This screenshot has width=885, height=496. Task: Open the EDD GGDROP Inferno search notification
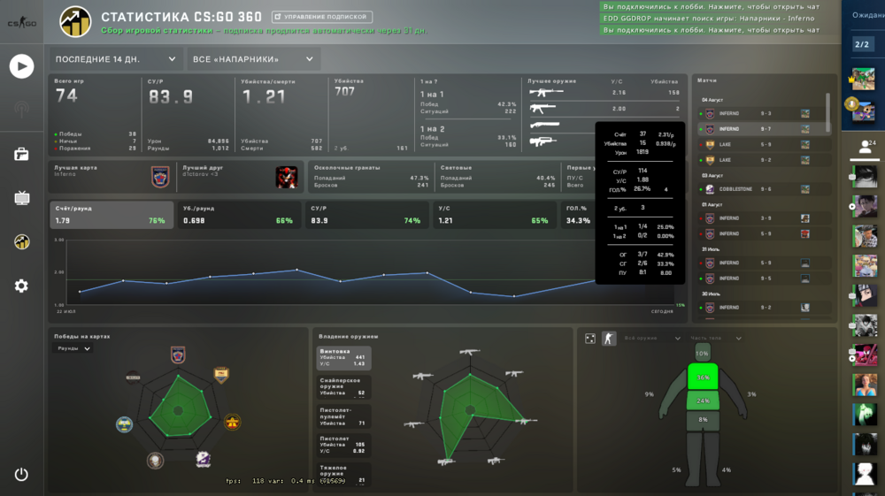coord(719,19)
